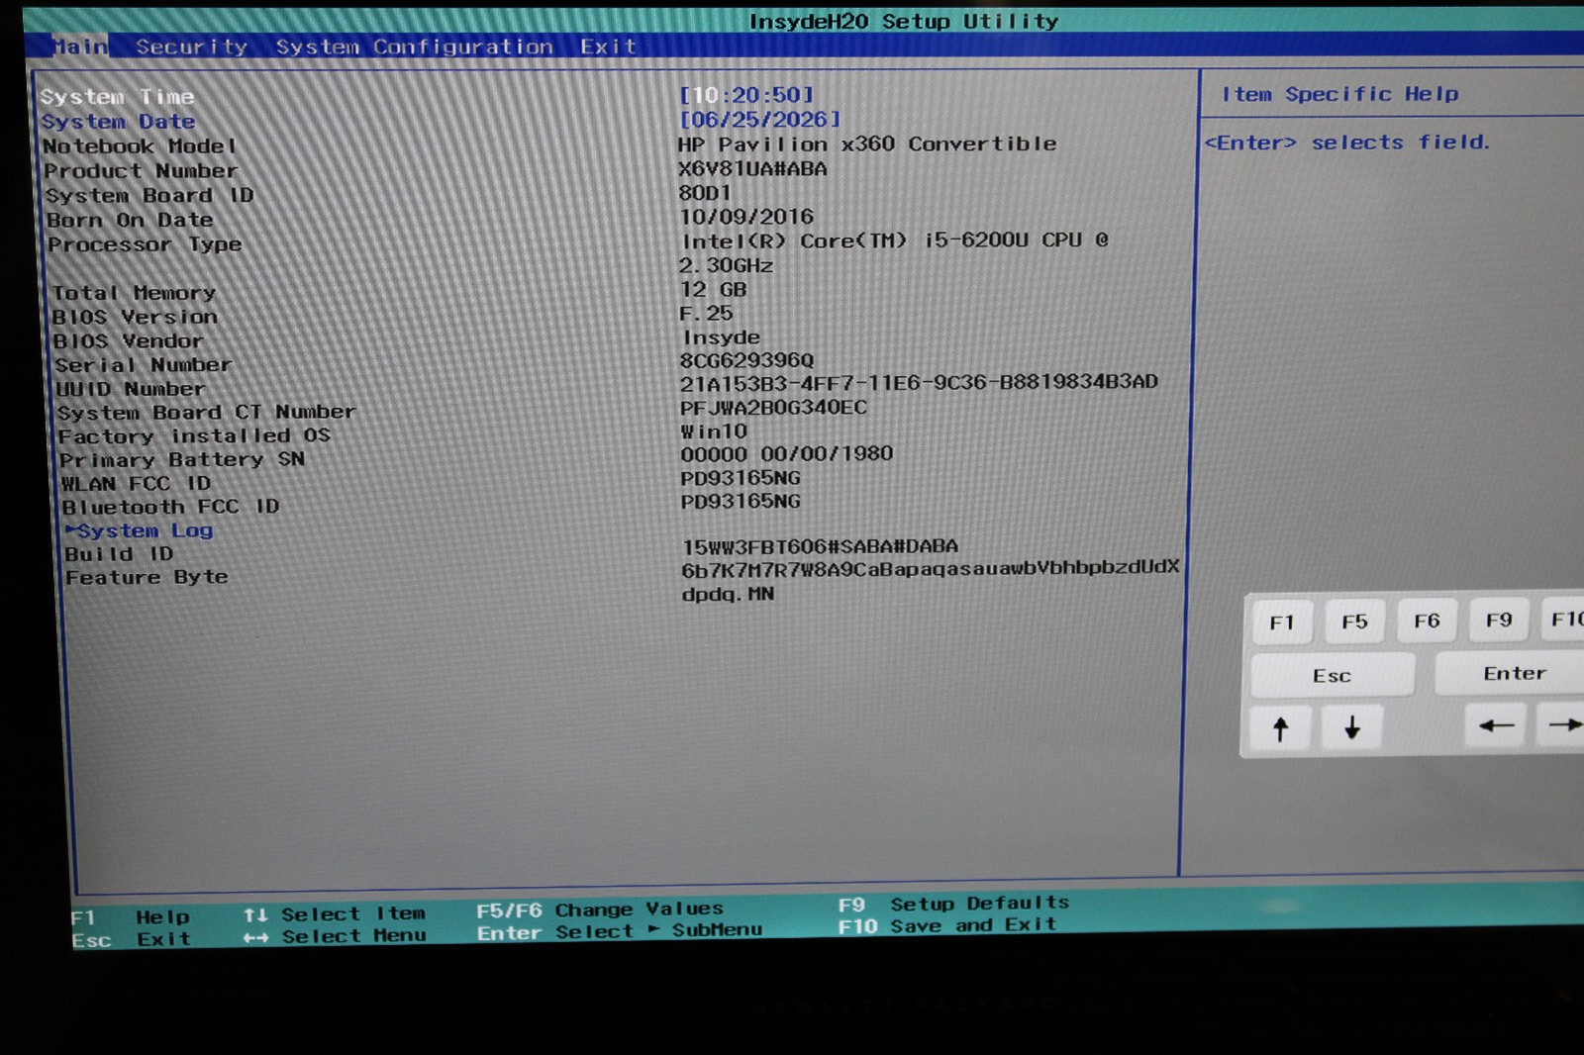The width and height of the screenshot is (1584, 1055).
Task: Click the UUID Number label
Action: (x=131, y=389)
